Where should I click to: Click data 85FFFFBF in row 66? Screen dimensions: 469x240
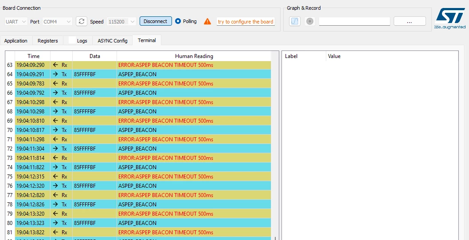85,93
